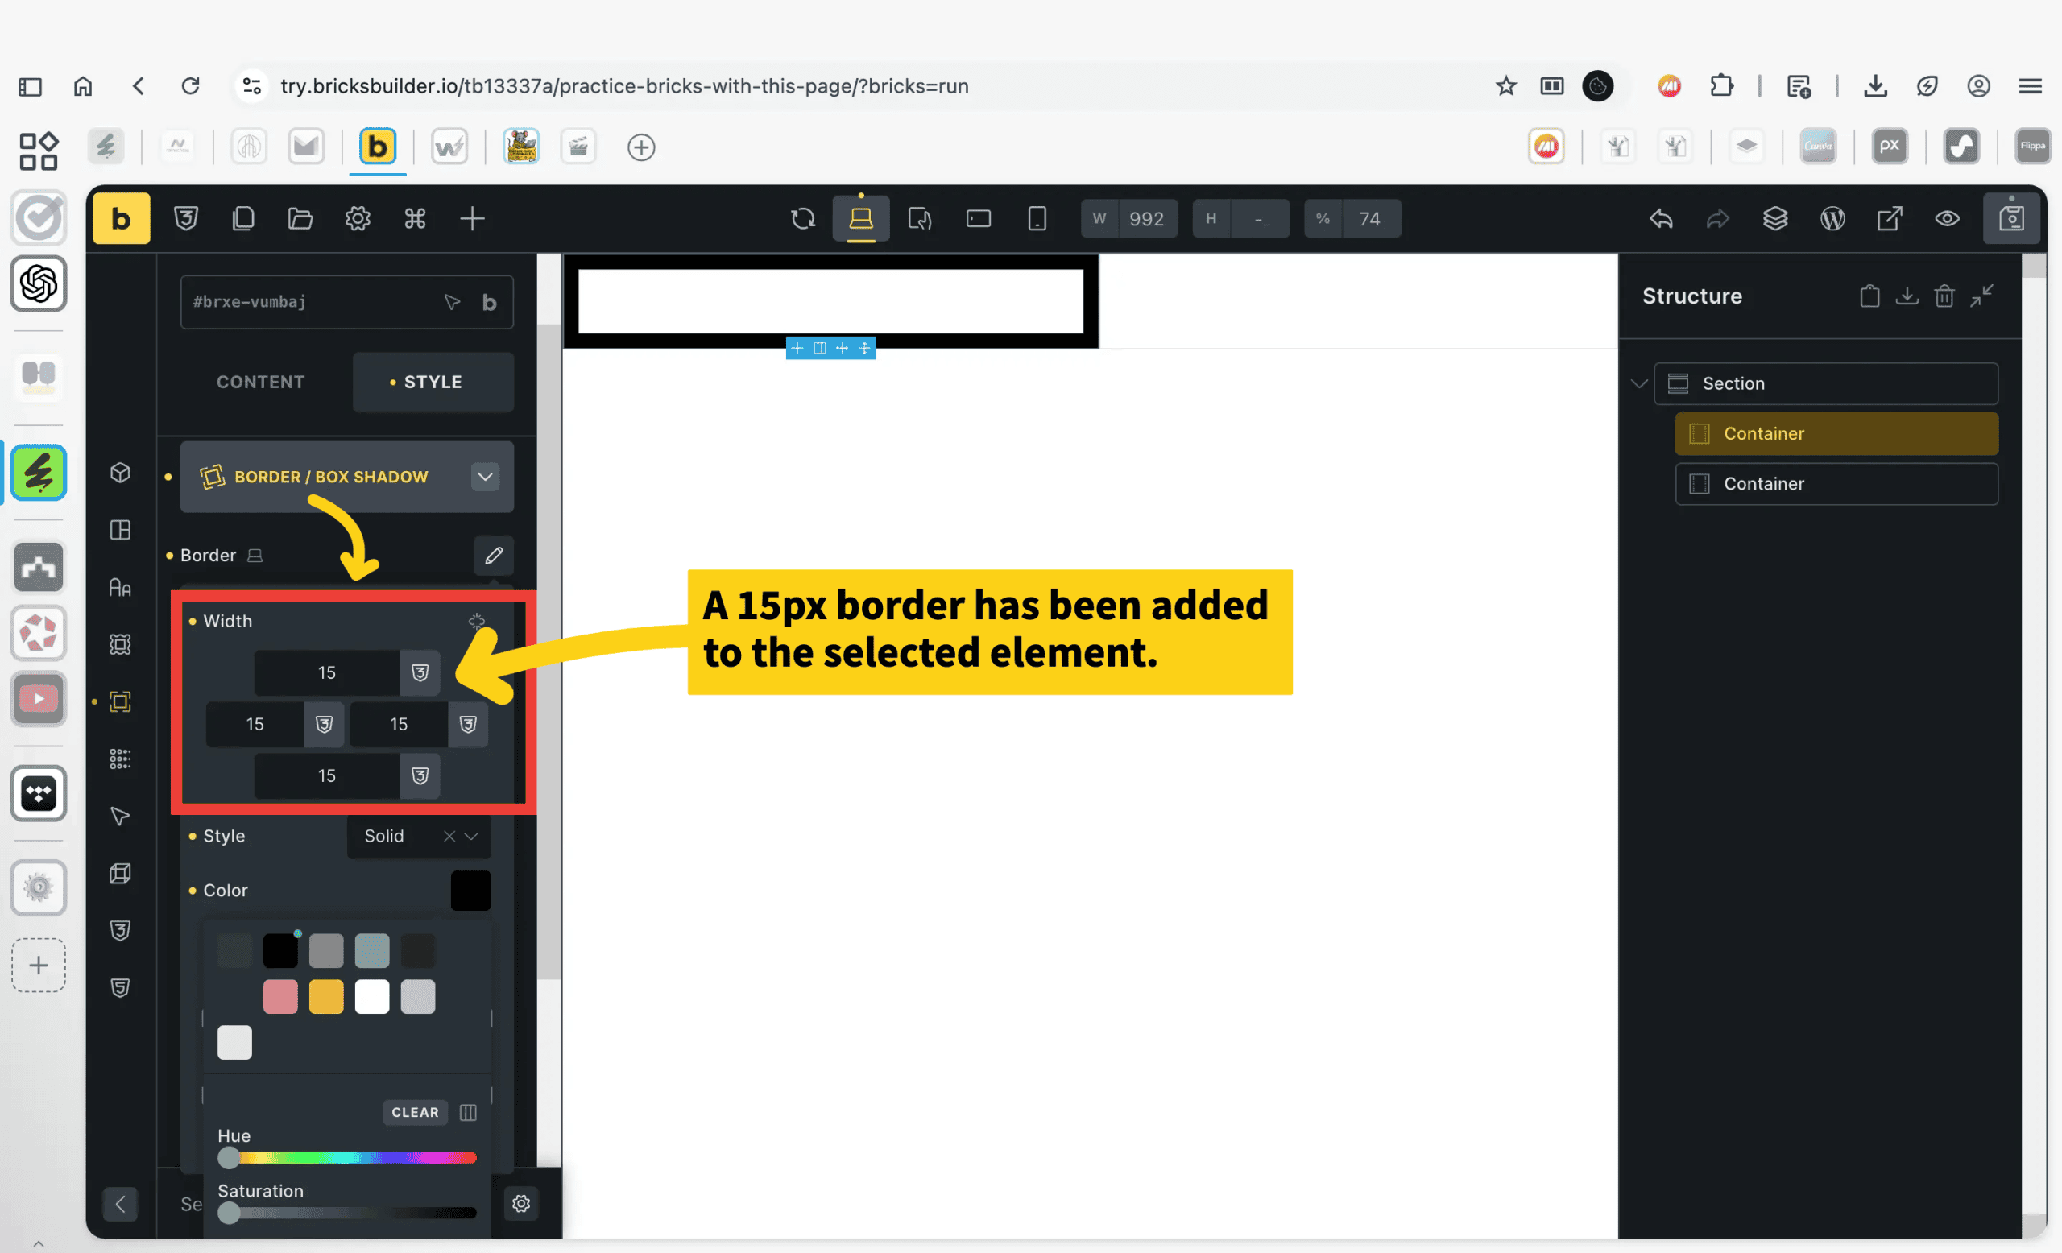Switch to the CONTENT tab
This screenshot has height=1253, width=2062.
click(260, 382)
